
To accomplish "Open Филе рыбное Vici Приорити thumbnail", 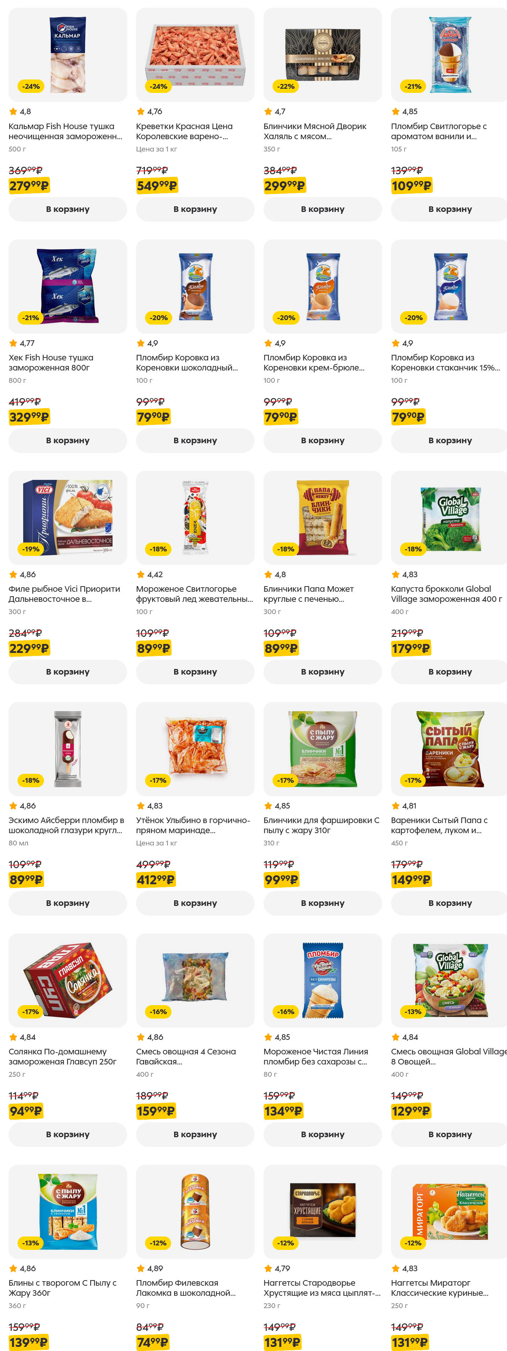I will tap(67, 517).
